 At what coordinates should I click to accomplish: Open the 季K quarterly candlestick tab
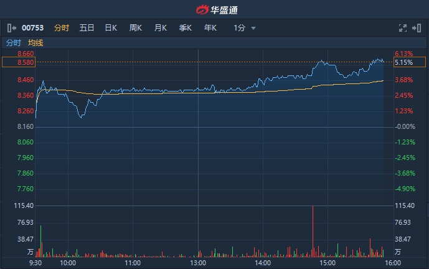pos(186,28)
